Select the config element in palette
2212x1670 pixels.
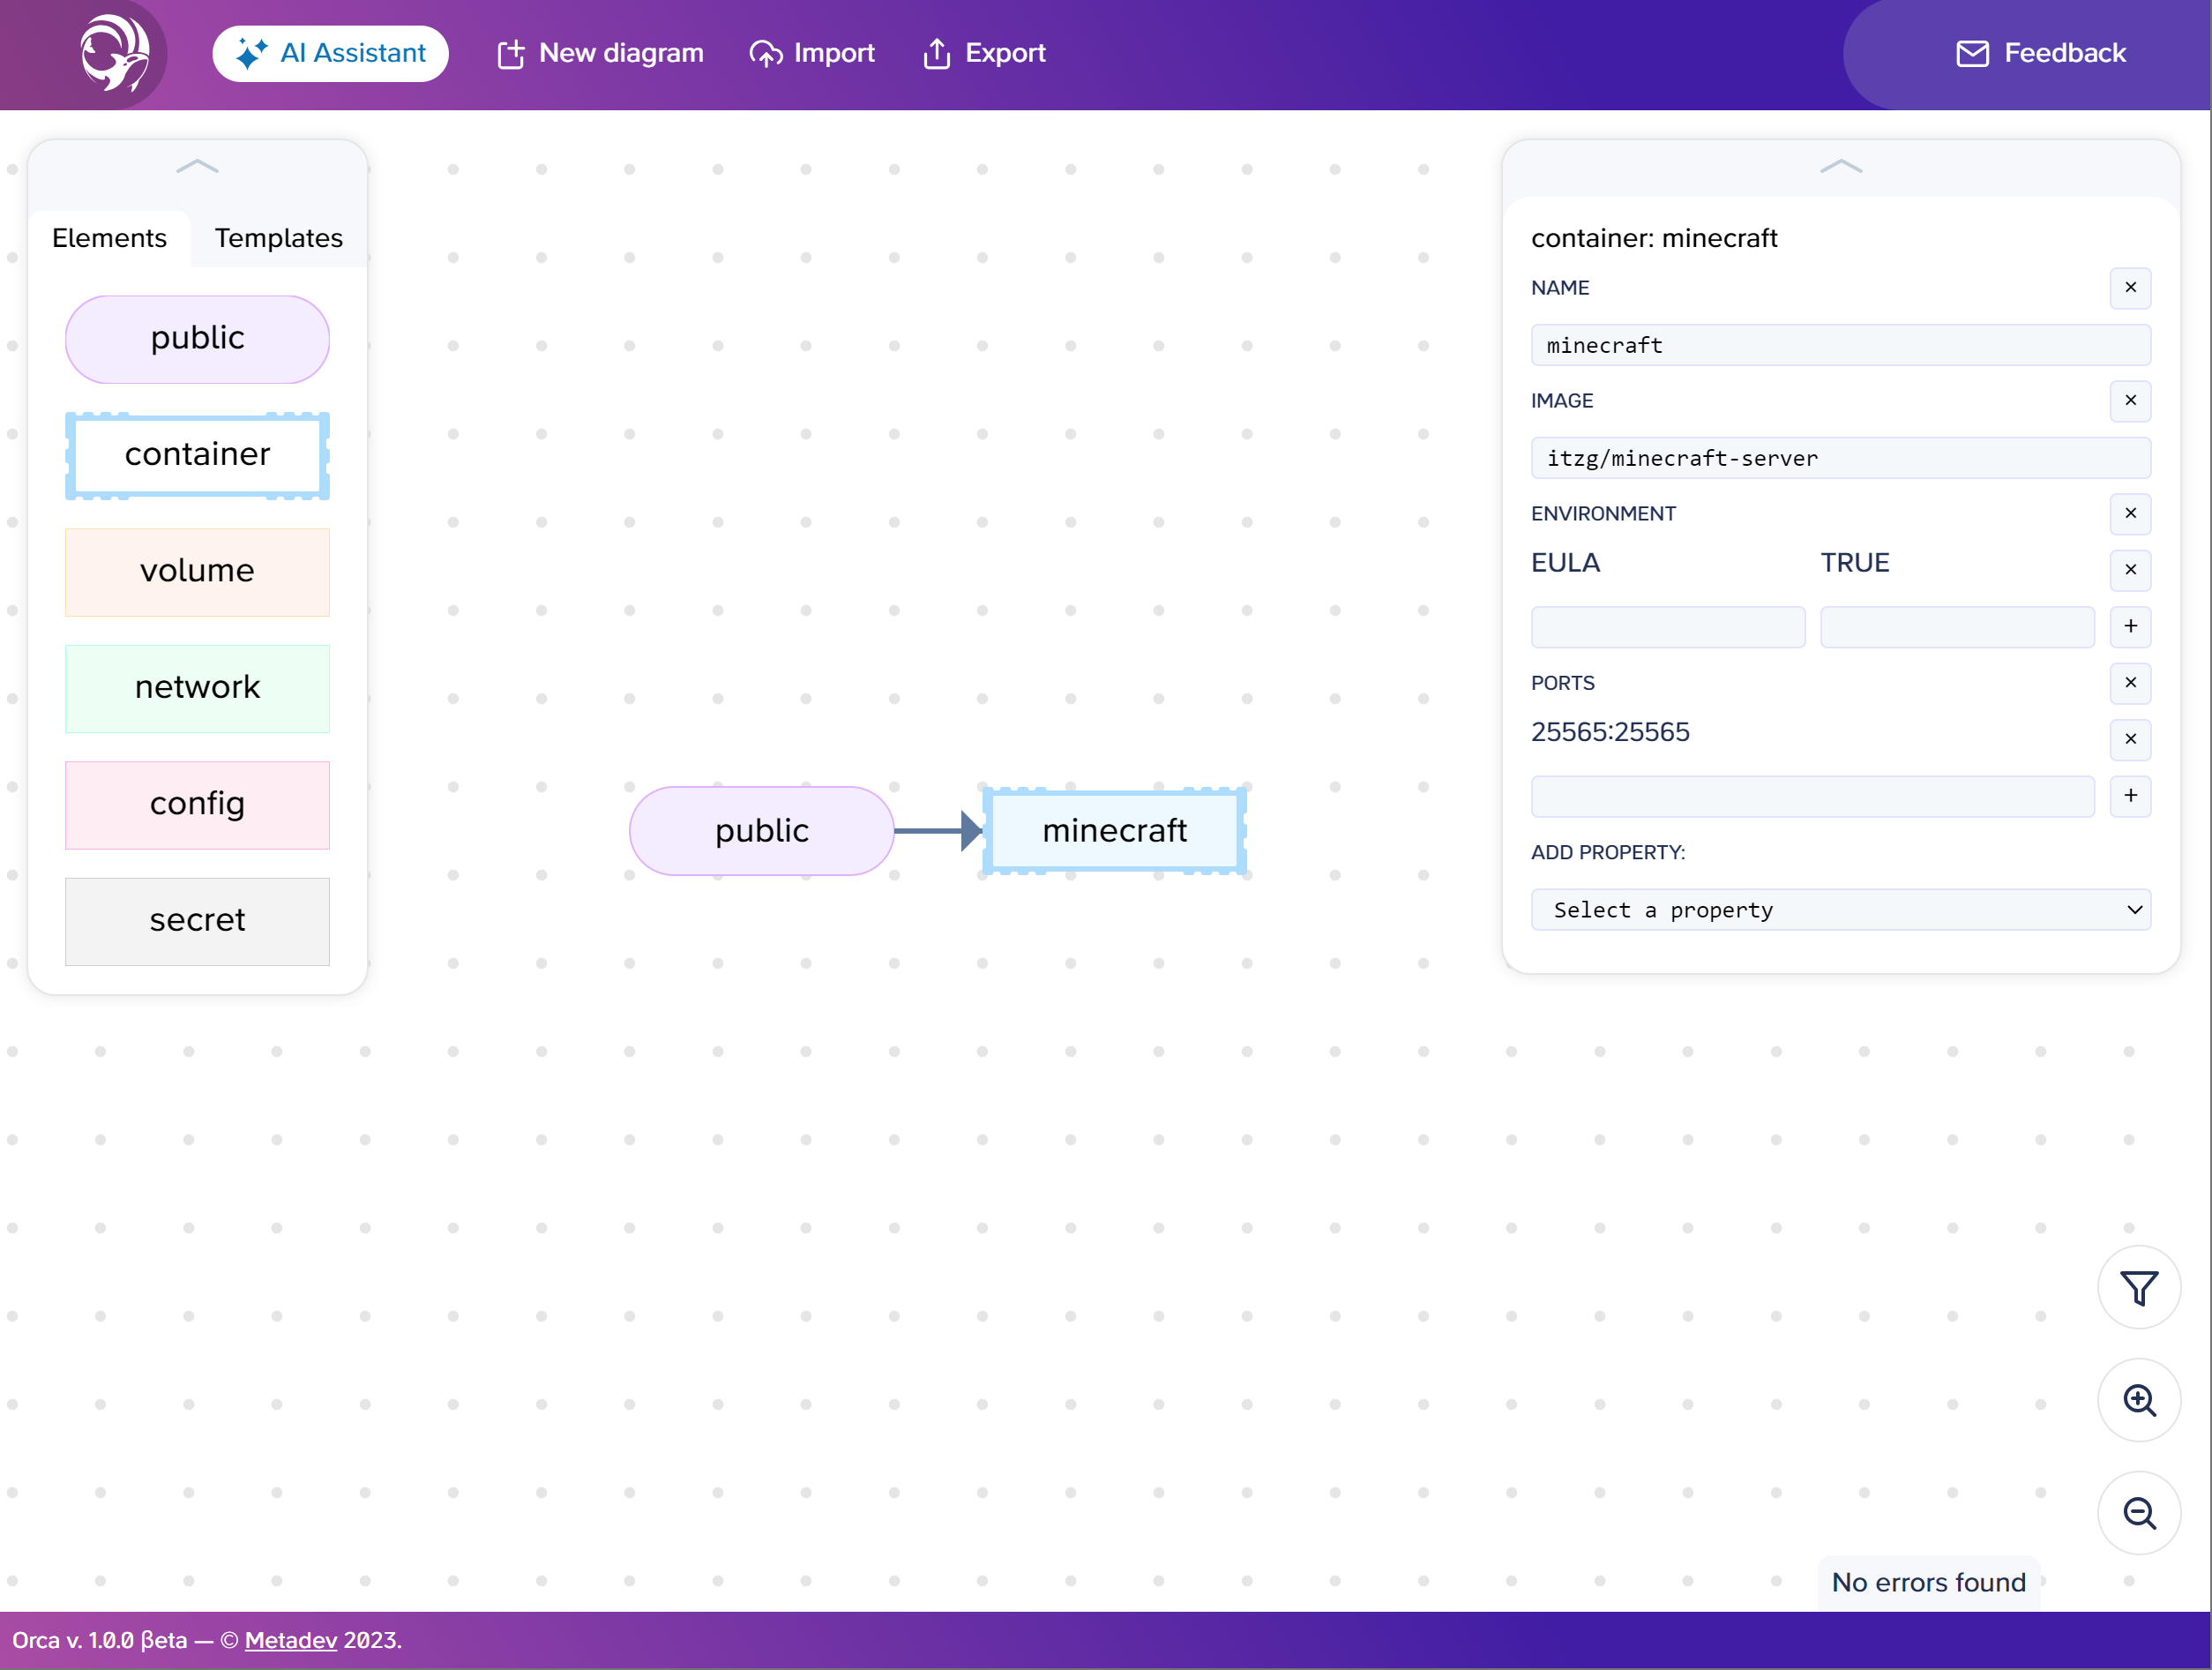click(x=197, y=804)
